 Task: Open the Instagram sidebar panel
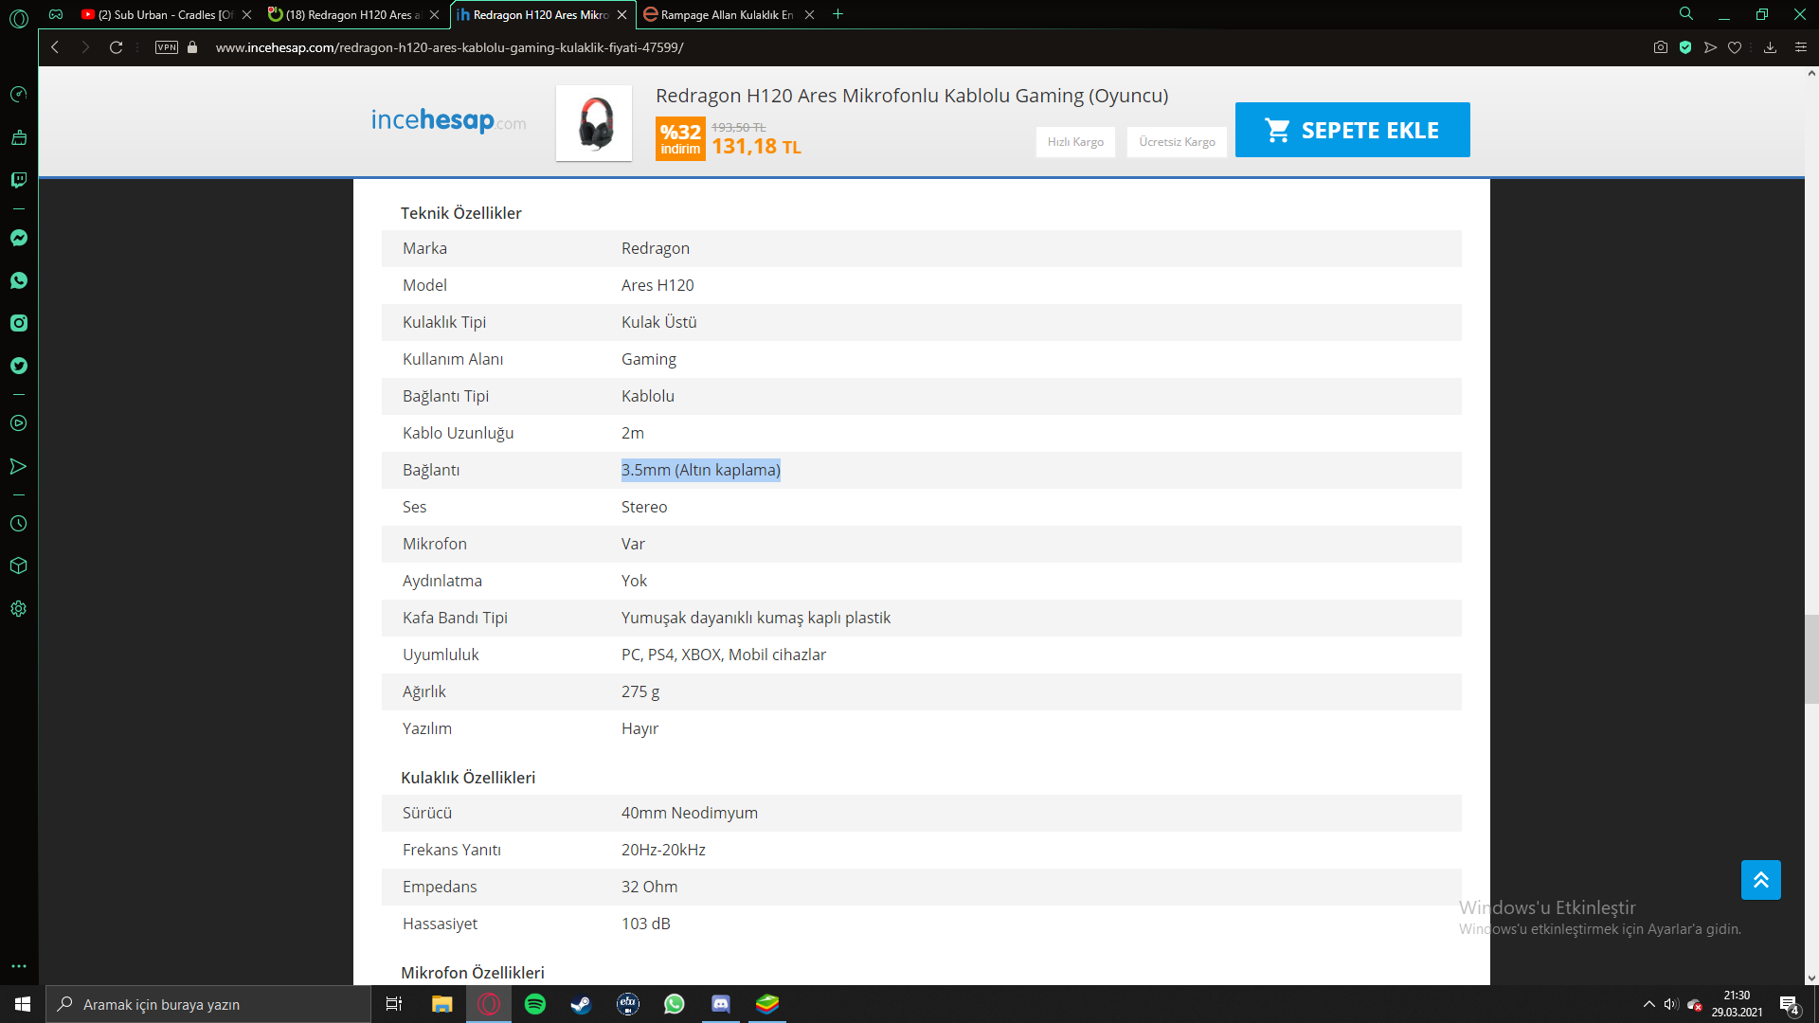(x=19, y=323)
